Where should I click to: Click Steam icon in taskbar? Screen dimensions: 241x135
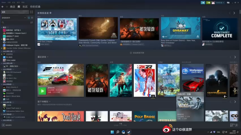[x=129, y=132]
